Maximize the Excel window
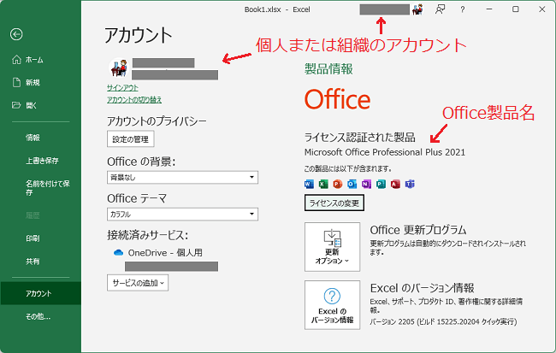Screen dimensions: 556x353 tap(516, 9)
